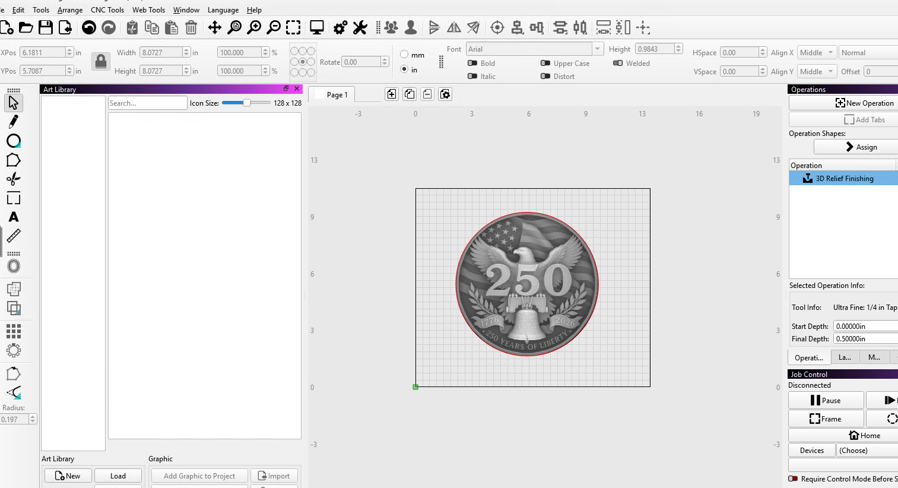This screenshot has width=898, height=488.
Task: Select the Polygon tool
Action: [x=14, y=160]
